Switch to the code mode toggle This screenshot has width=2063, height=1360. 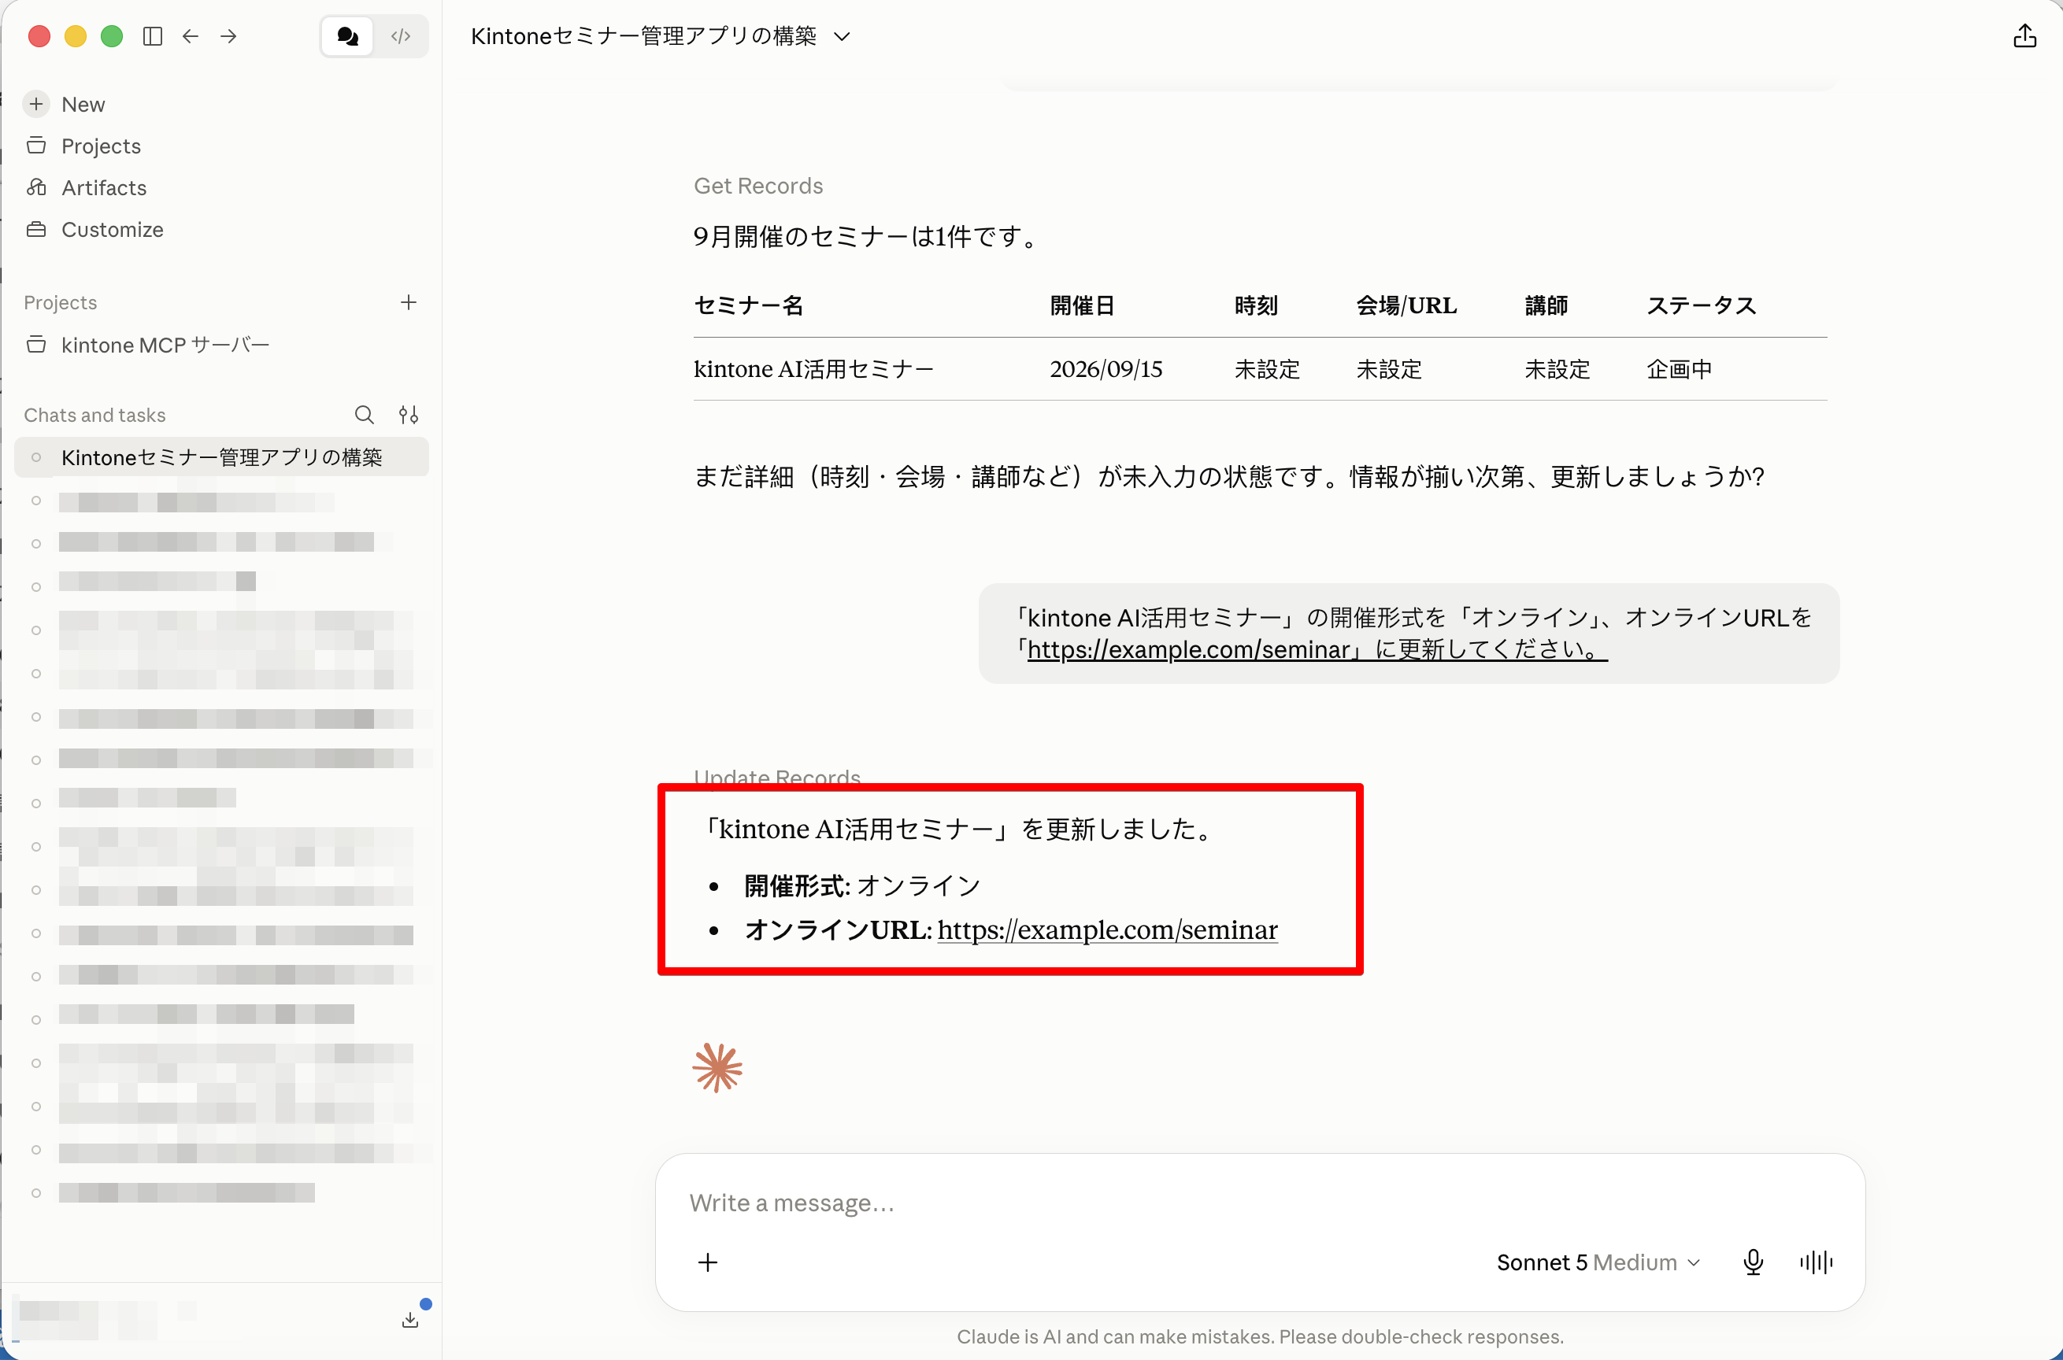pos(401,36)
